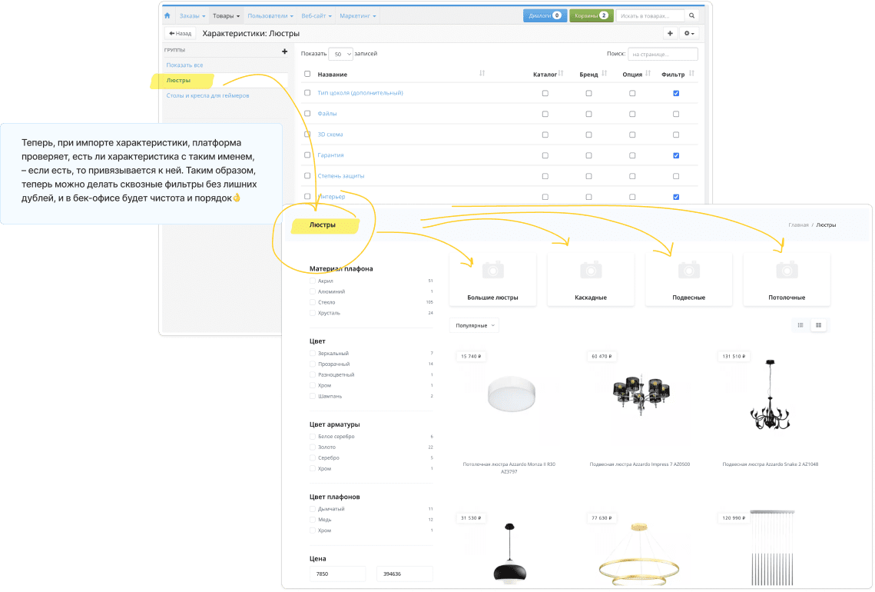Image resolution: width=875 pixels, height=592 pixels.
Task: Check Каталог box for Файлы row
Action: point(545,114)
